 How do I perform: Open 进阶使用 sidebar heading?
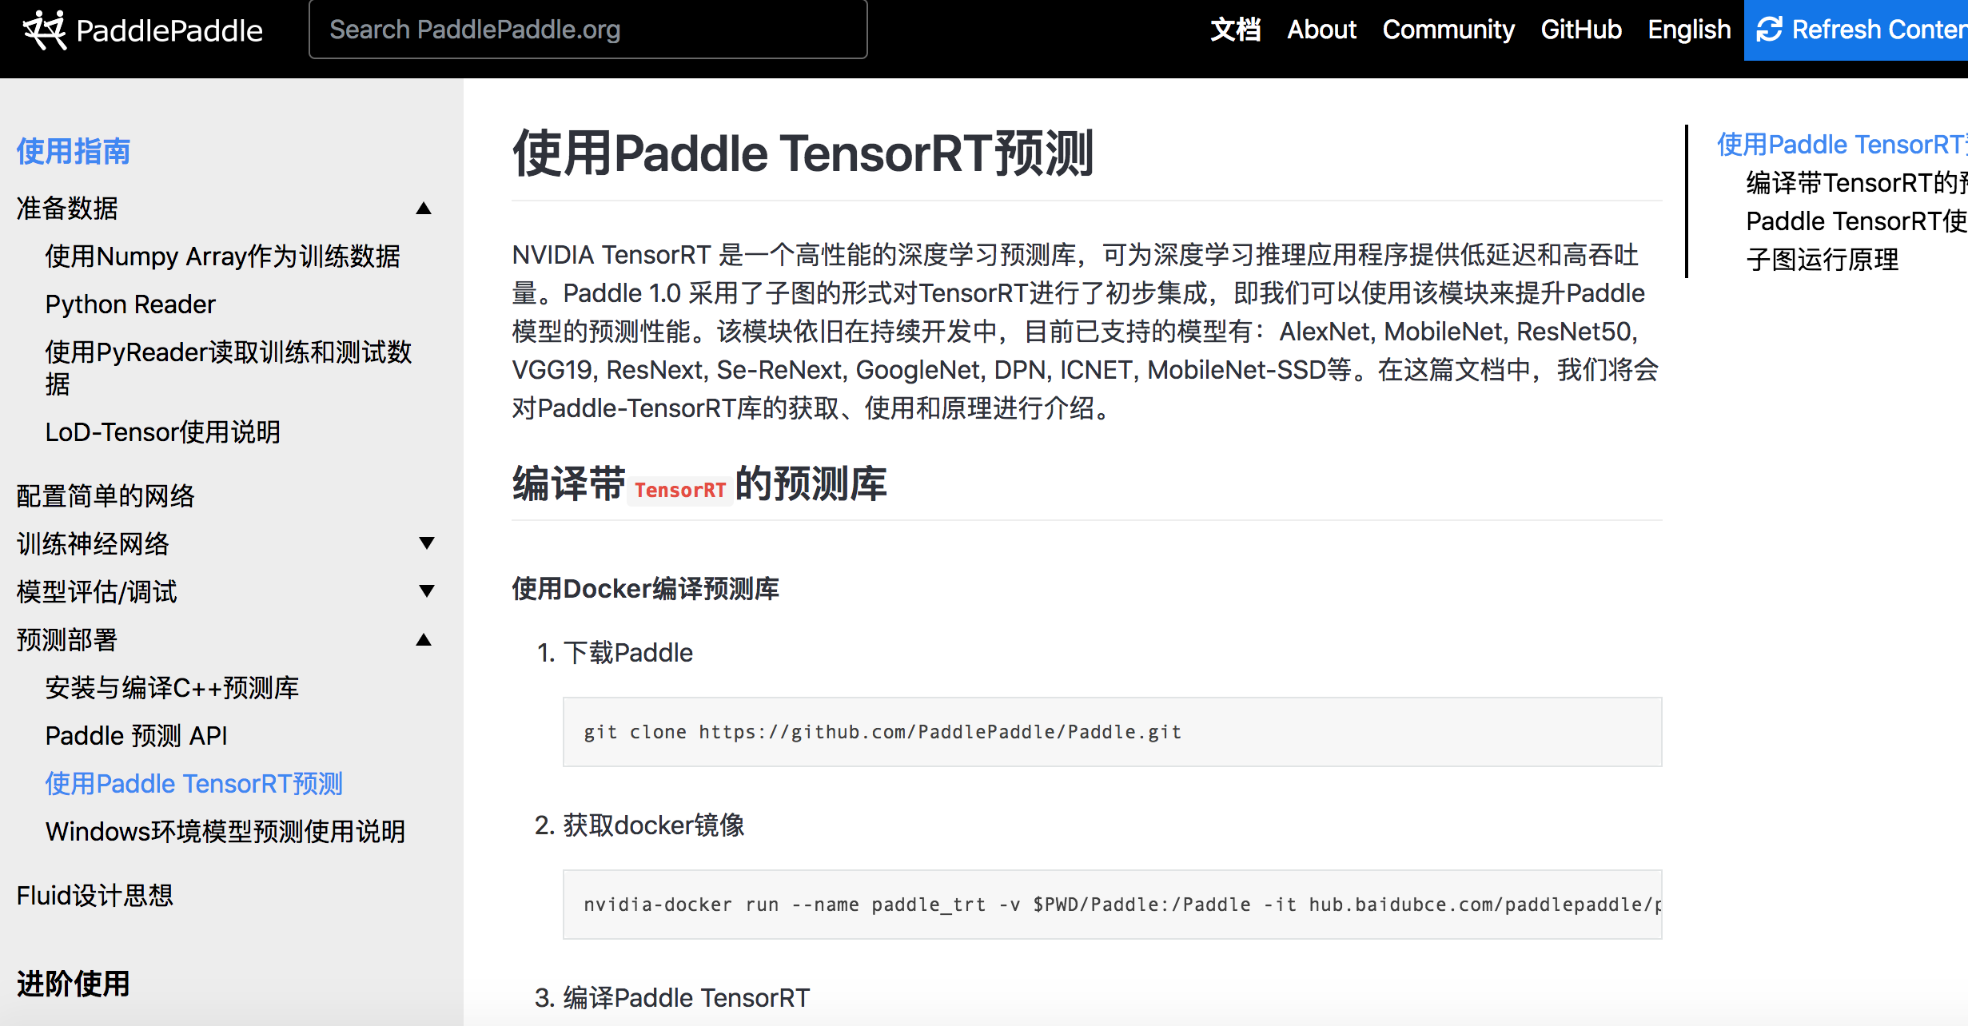click(74, 984)
